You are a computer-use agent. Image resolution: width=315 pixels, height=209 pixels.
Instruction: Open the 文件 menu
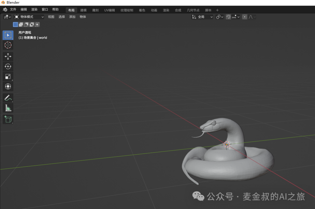click(13, 10)
